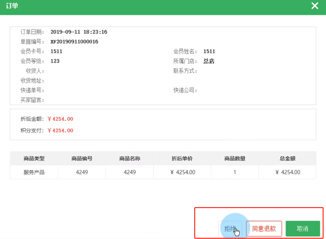Viewport: 326px width, 239px height.
Task: Click the green 取消 button
Action: (x=303, y=229)
